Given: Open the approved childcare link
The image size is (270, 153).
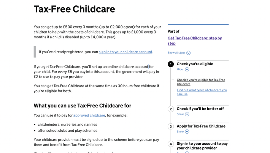Looking at the screenshot, I should point(89,115).
